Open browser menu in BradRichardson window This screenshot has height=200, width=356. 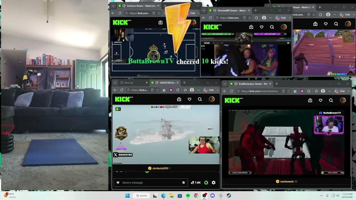coord(329,91)
